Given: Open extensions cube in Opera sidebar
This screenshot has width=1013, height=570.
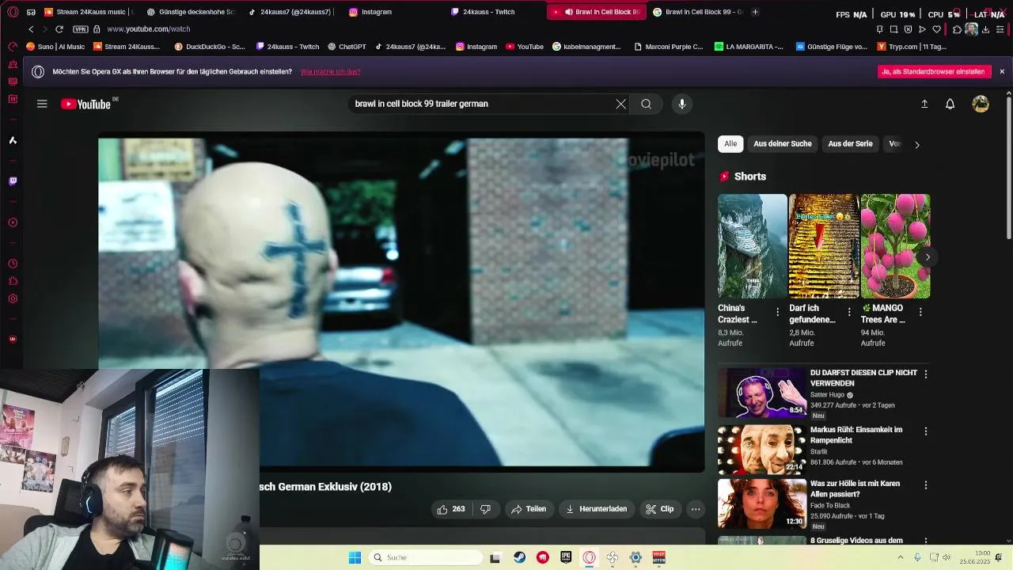Looking at the screenshot, I should point(13,281).
